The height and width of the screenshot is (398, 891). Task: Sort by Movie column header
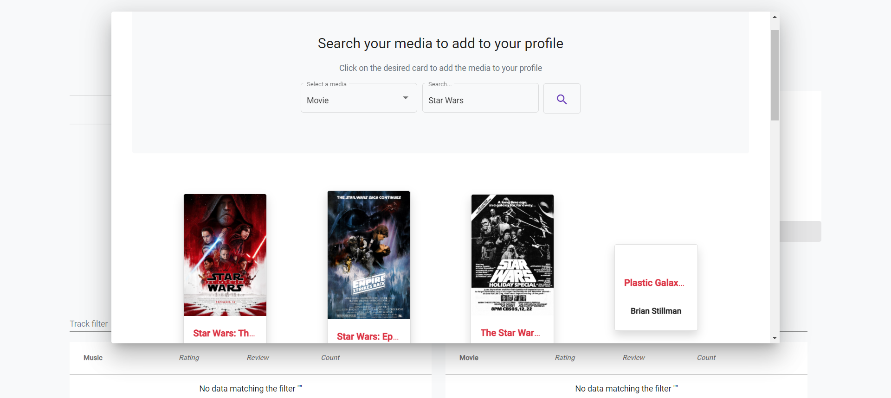point(469,358)
